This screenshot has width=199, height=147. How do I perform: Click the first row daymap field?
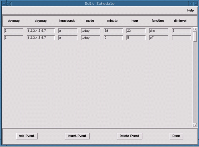(41, 31)
